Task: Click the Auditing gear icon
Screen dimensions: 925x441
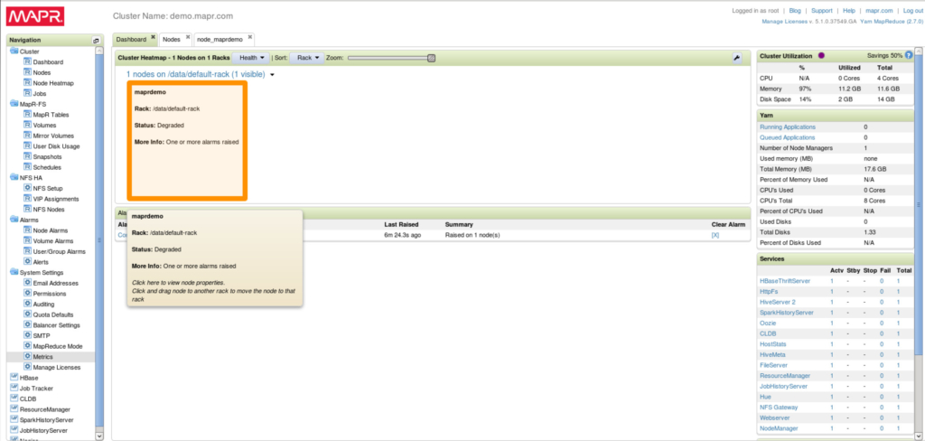Action: (x=27, y=304)
